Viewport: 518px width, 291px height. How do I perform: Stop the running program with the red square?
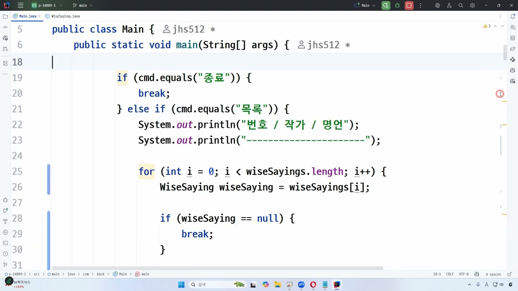pyautogui.click(x=409, y=6)
